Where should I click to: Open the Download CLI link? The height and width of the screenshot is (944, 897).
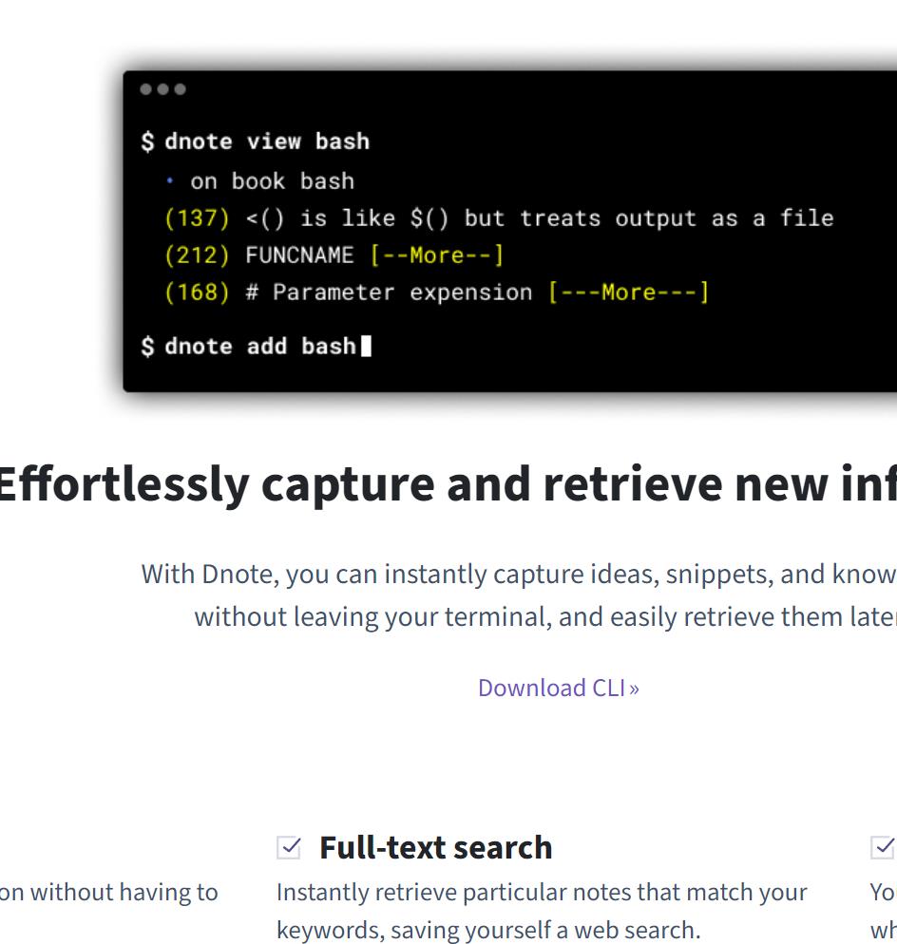(551, 688)
